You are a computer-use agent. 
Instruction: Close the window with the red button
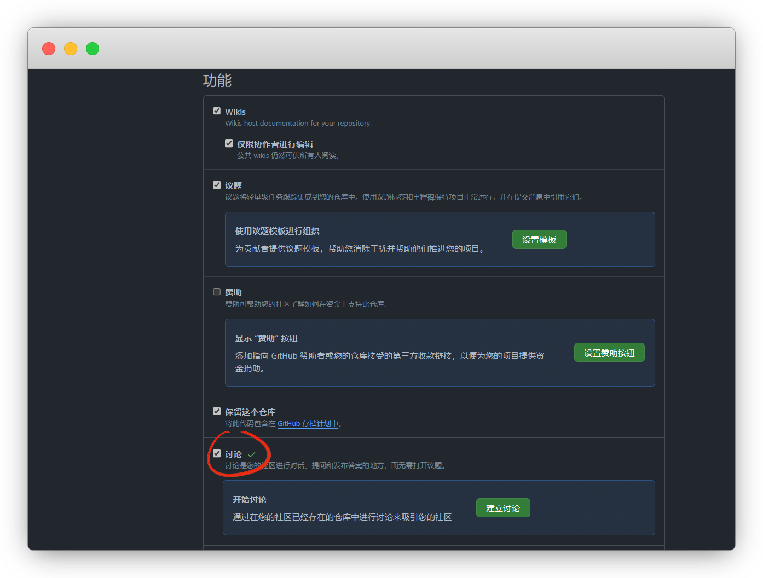point(49,49)
